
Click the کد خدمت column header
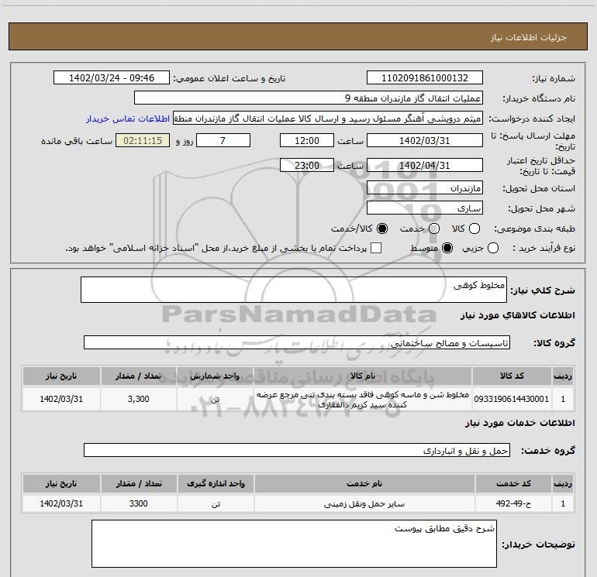(513, 483)
